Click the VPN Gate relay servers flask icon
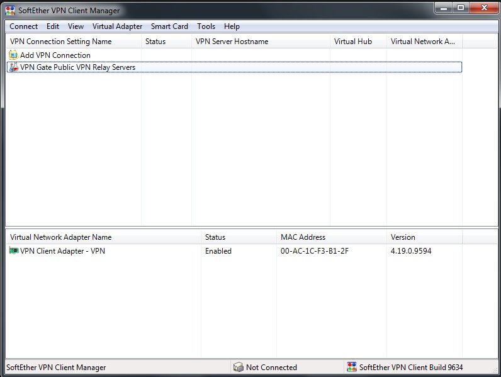The image size is (501, 377). 13,67
